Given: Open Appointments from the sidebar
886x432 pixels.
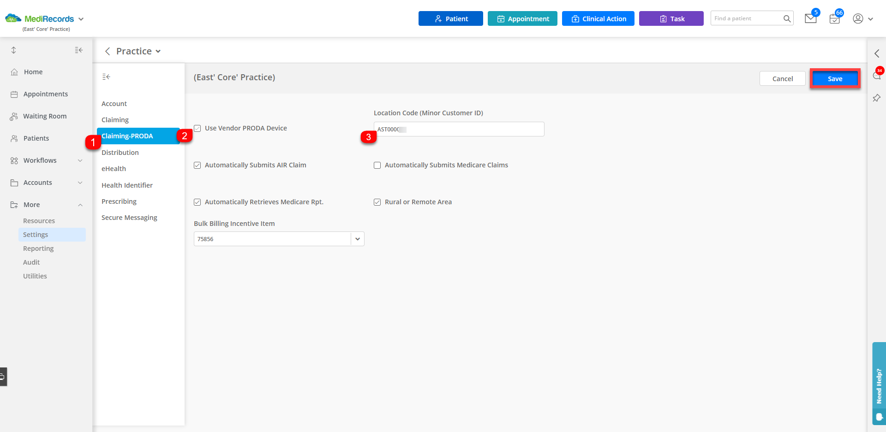Looking at the screenshot, I should tap(45, 94).
